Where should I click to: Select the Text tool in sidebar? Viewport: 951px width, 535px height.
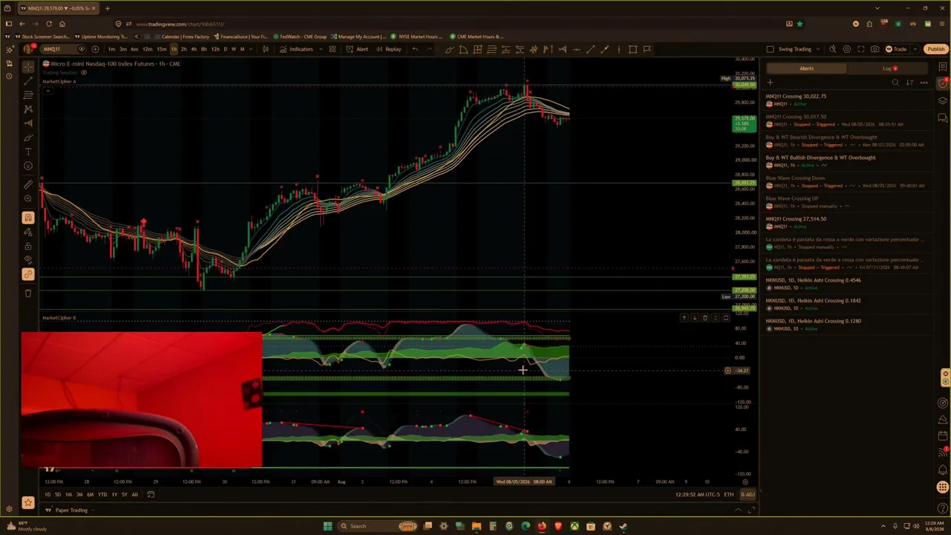[x=28, y=152]
